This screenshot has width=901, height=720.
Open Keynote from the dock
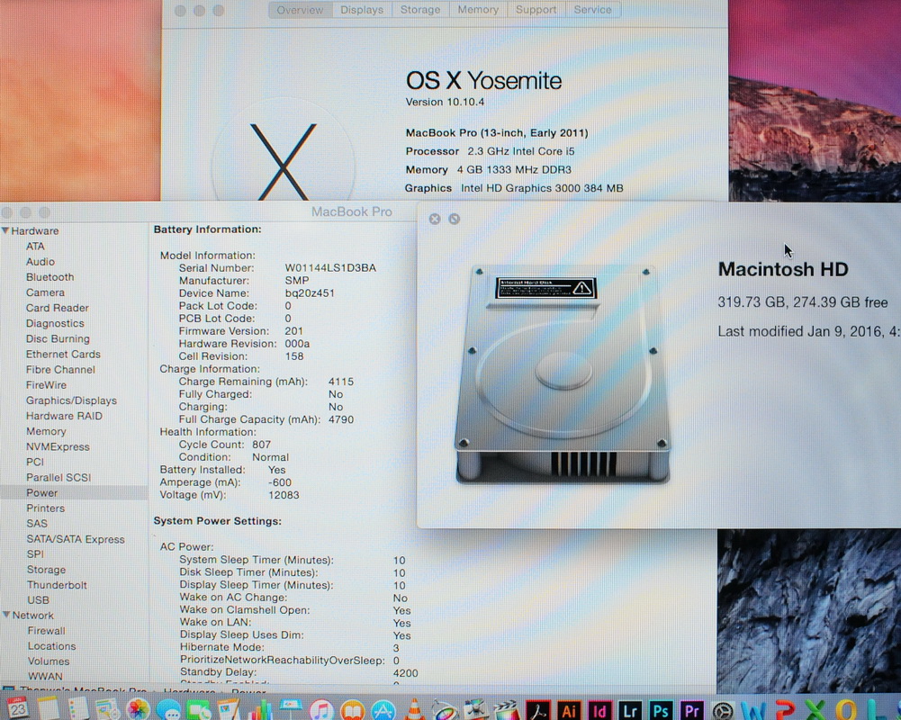pyautogui.click(x=291, y=709)
